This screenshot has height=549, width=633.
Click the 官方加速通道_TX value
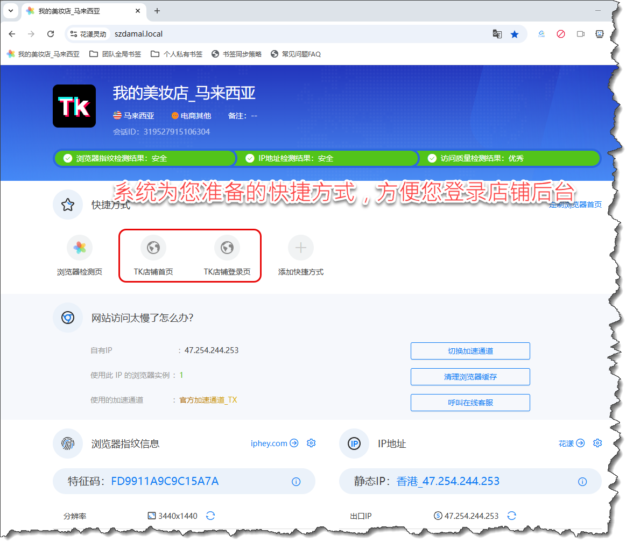pos(208,400)
